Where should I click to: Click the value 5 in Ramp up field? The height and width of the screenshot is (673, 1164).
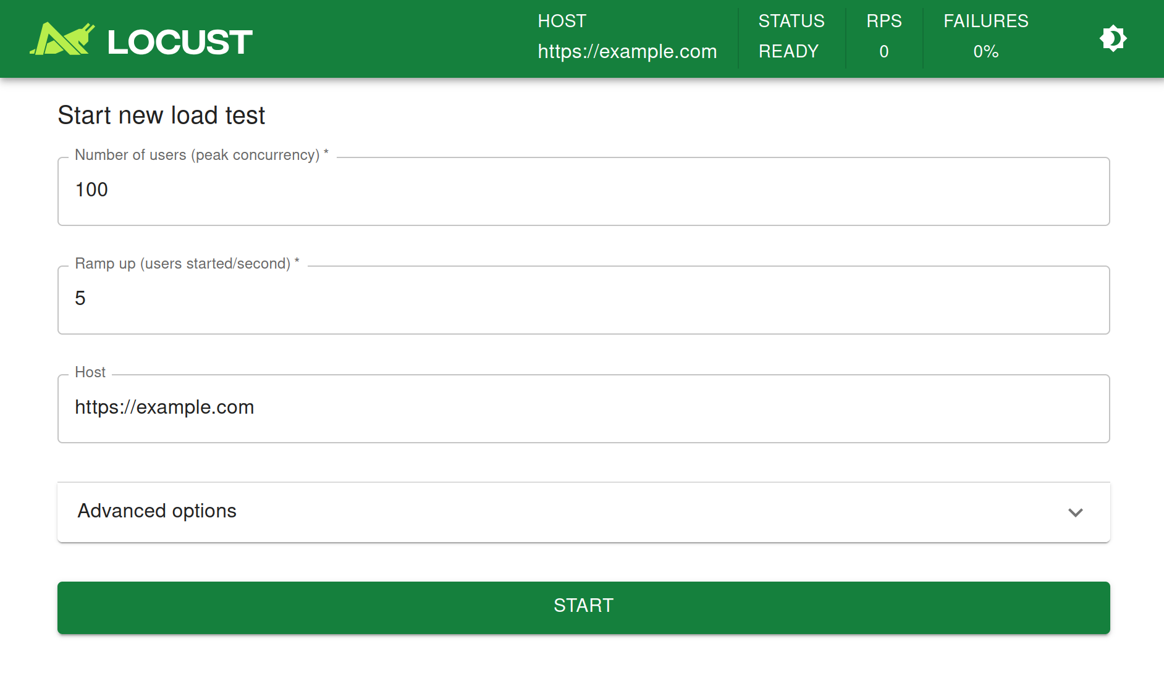80,299
